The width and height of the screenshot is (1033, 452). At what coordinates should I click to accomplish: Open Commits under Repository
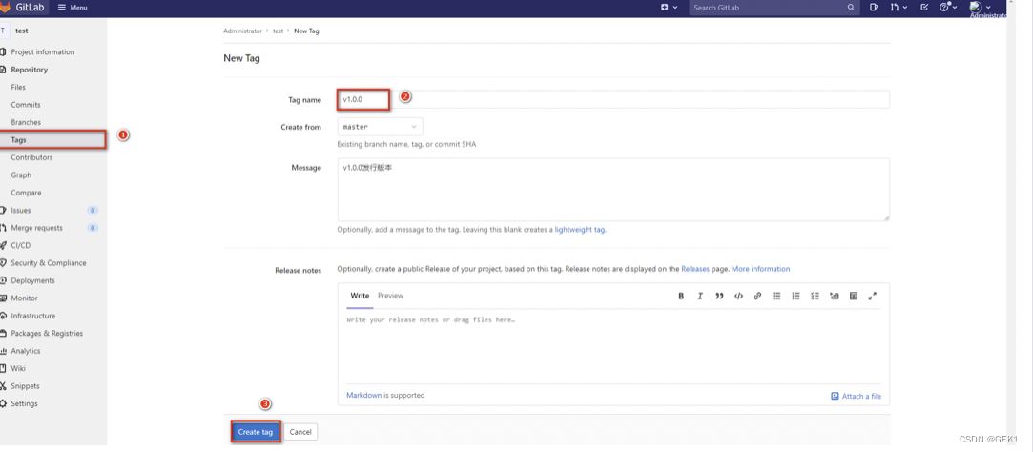pos(26,105)
